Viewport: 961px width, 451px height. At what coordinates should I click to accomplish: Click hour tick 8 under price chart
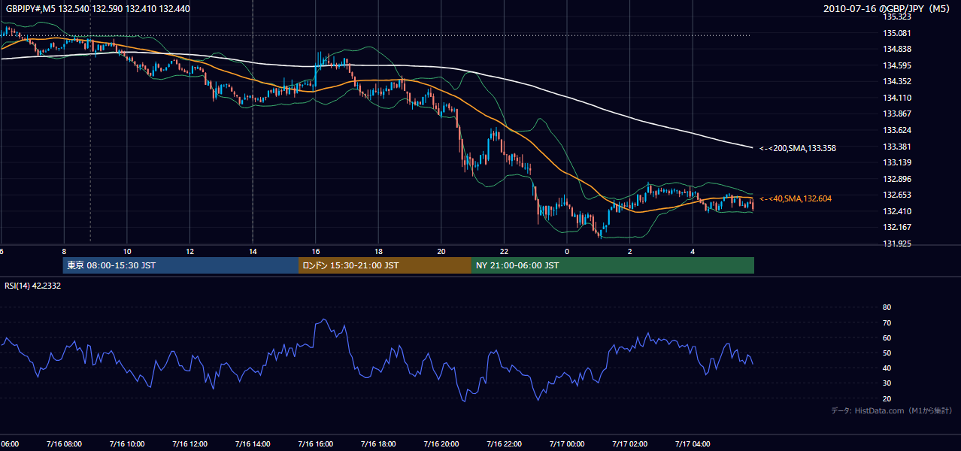coord(64,251)
